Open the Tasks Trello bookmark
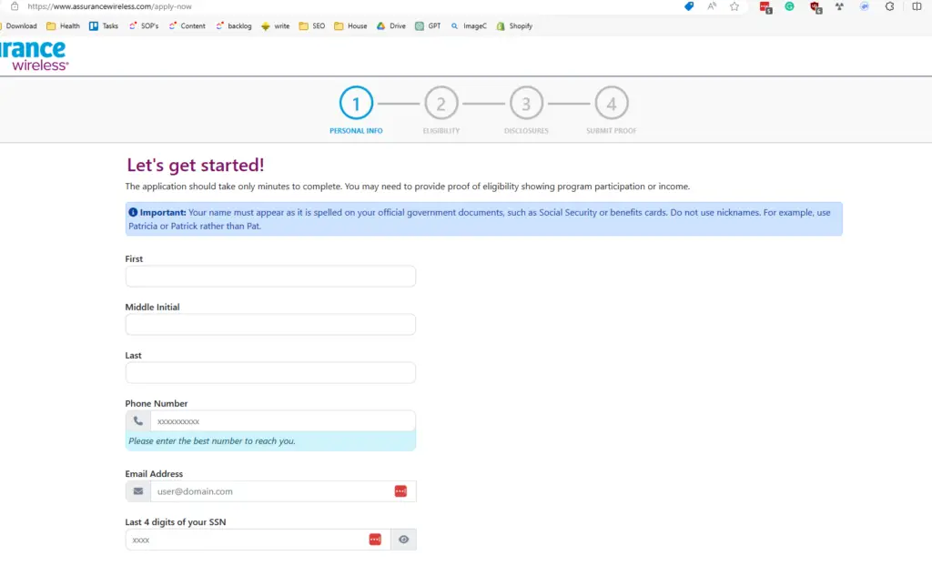The image size is (932, 566). 104,26
